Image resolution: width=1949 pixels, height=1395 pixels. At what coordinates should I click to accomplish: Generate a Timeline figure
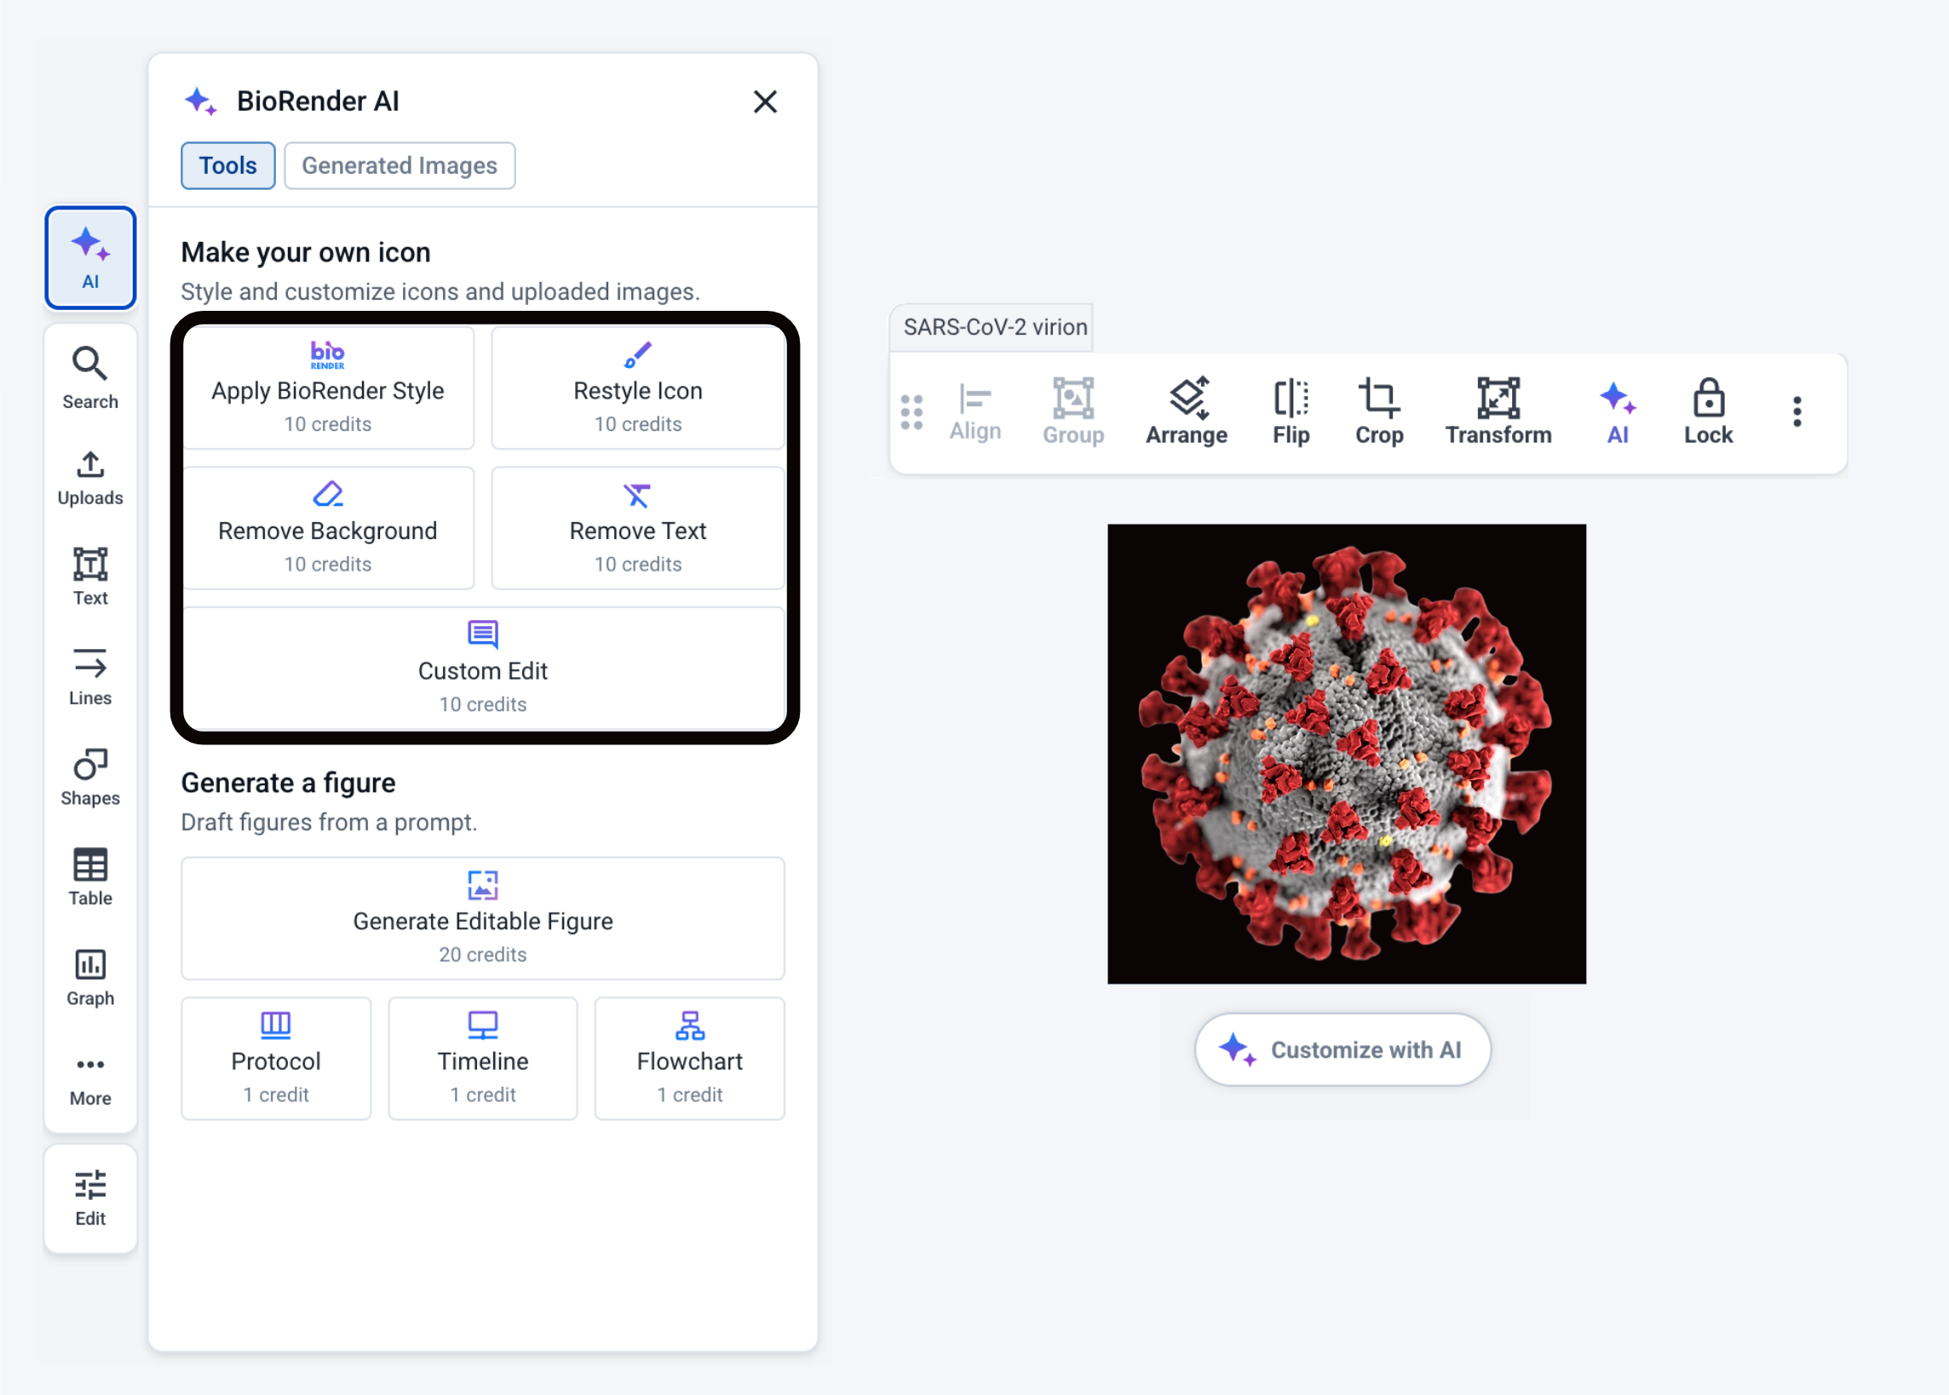(x=483, y=1059)
